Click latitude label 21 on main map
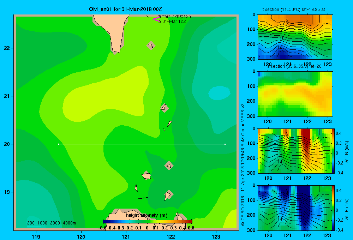The image size is (353, 240). (7, 96)
